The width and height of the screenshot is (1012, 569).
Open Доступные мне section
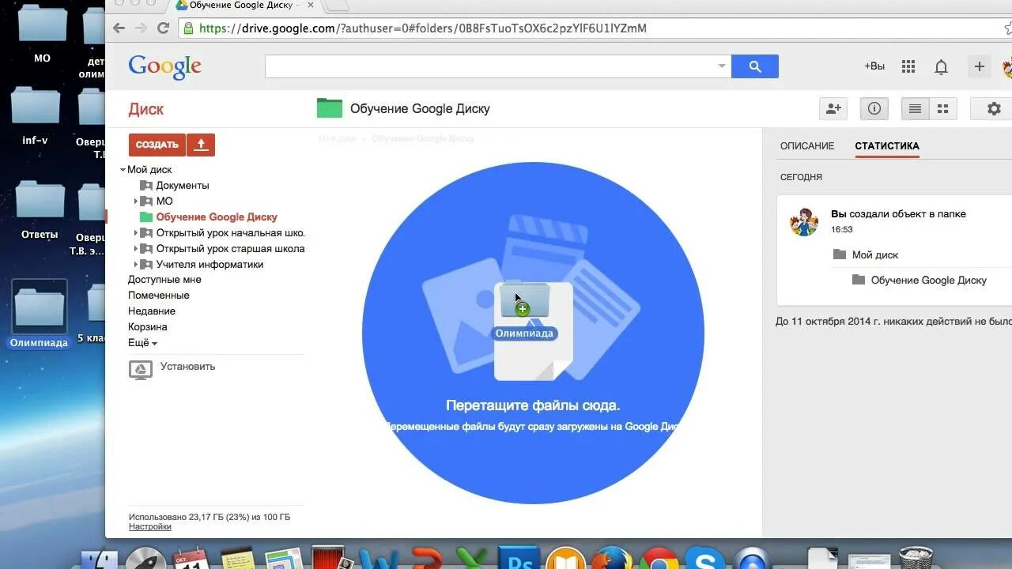tap(164, 280)
